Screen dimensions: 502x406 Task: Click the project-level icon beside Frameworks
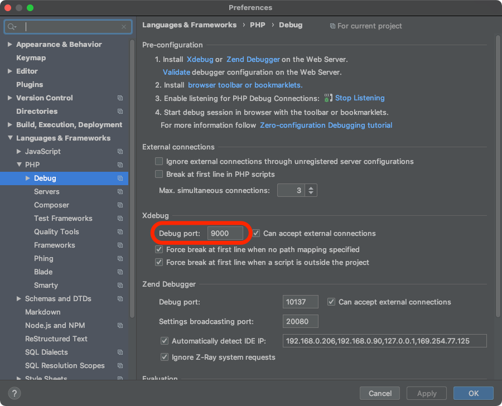pos(120,245)
